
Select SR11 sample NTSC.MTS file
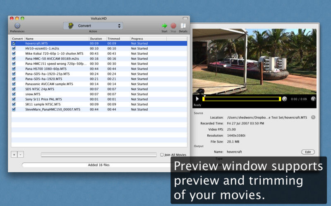(43, 104)
